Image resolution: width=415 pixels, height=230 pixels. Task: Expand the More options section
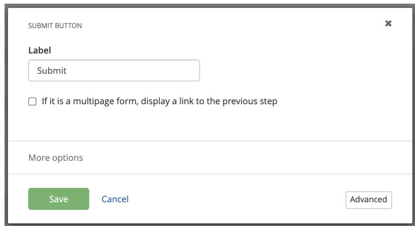[x=56, y=158]
